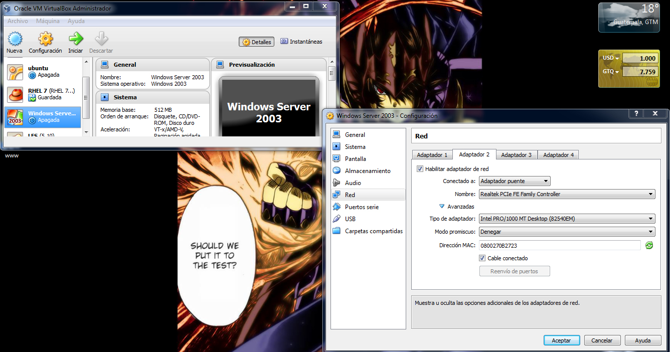Open the Audio settings category

click(368, 183)
